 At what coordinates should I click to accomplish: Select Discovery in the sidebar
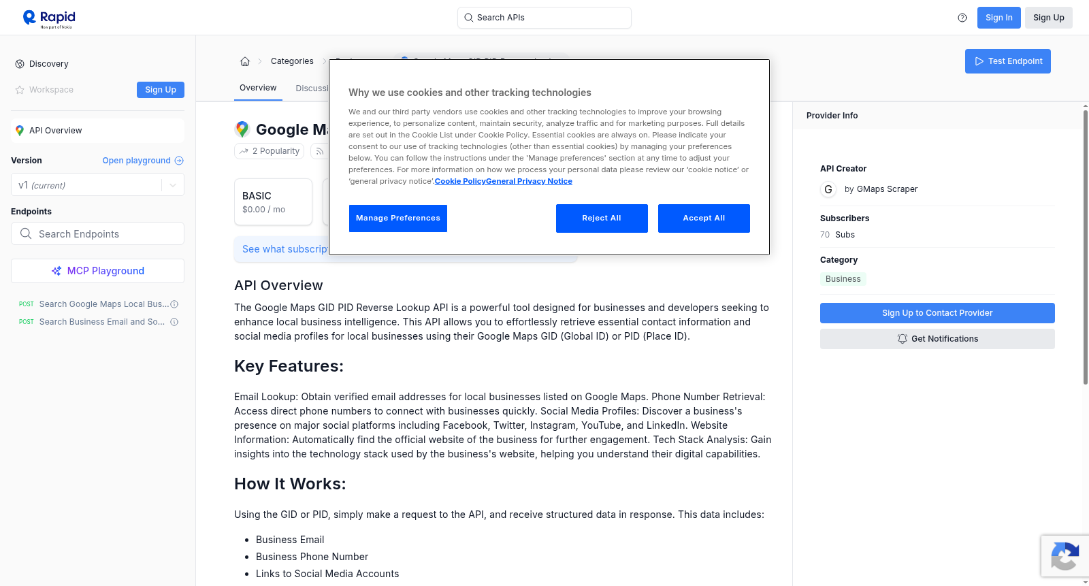coord(49,64)
